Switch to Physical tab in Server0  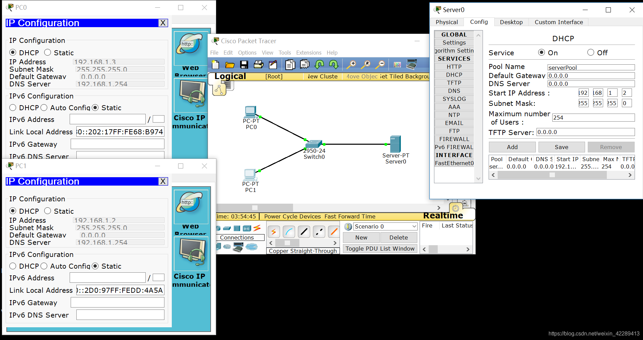[x=447, y=22]
